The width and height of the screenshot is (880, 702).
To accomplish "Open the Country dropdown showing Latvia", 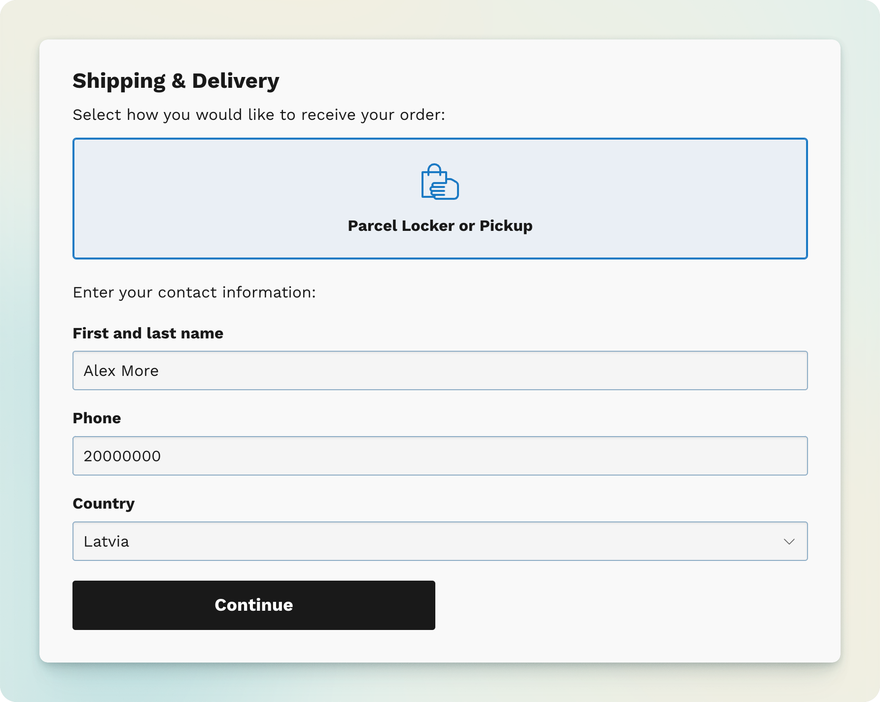I will click(x=440, y=541).
